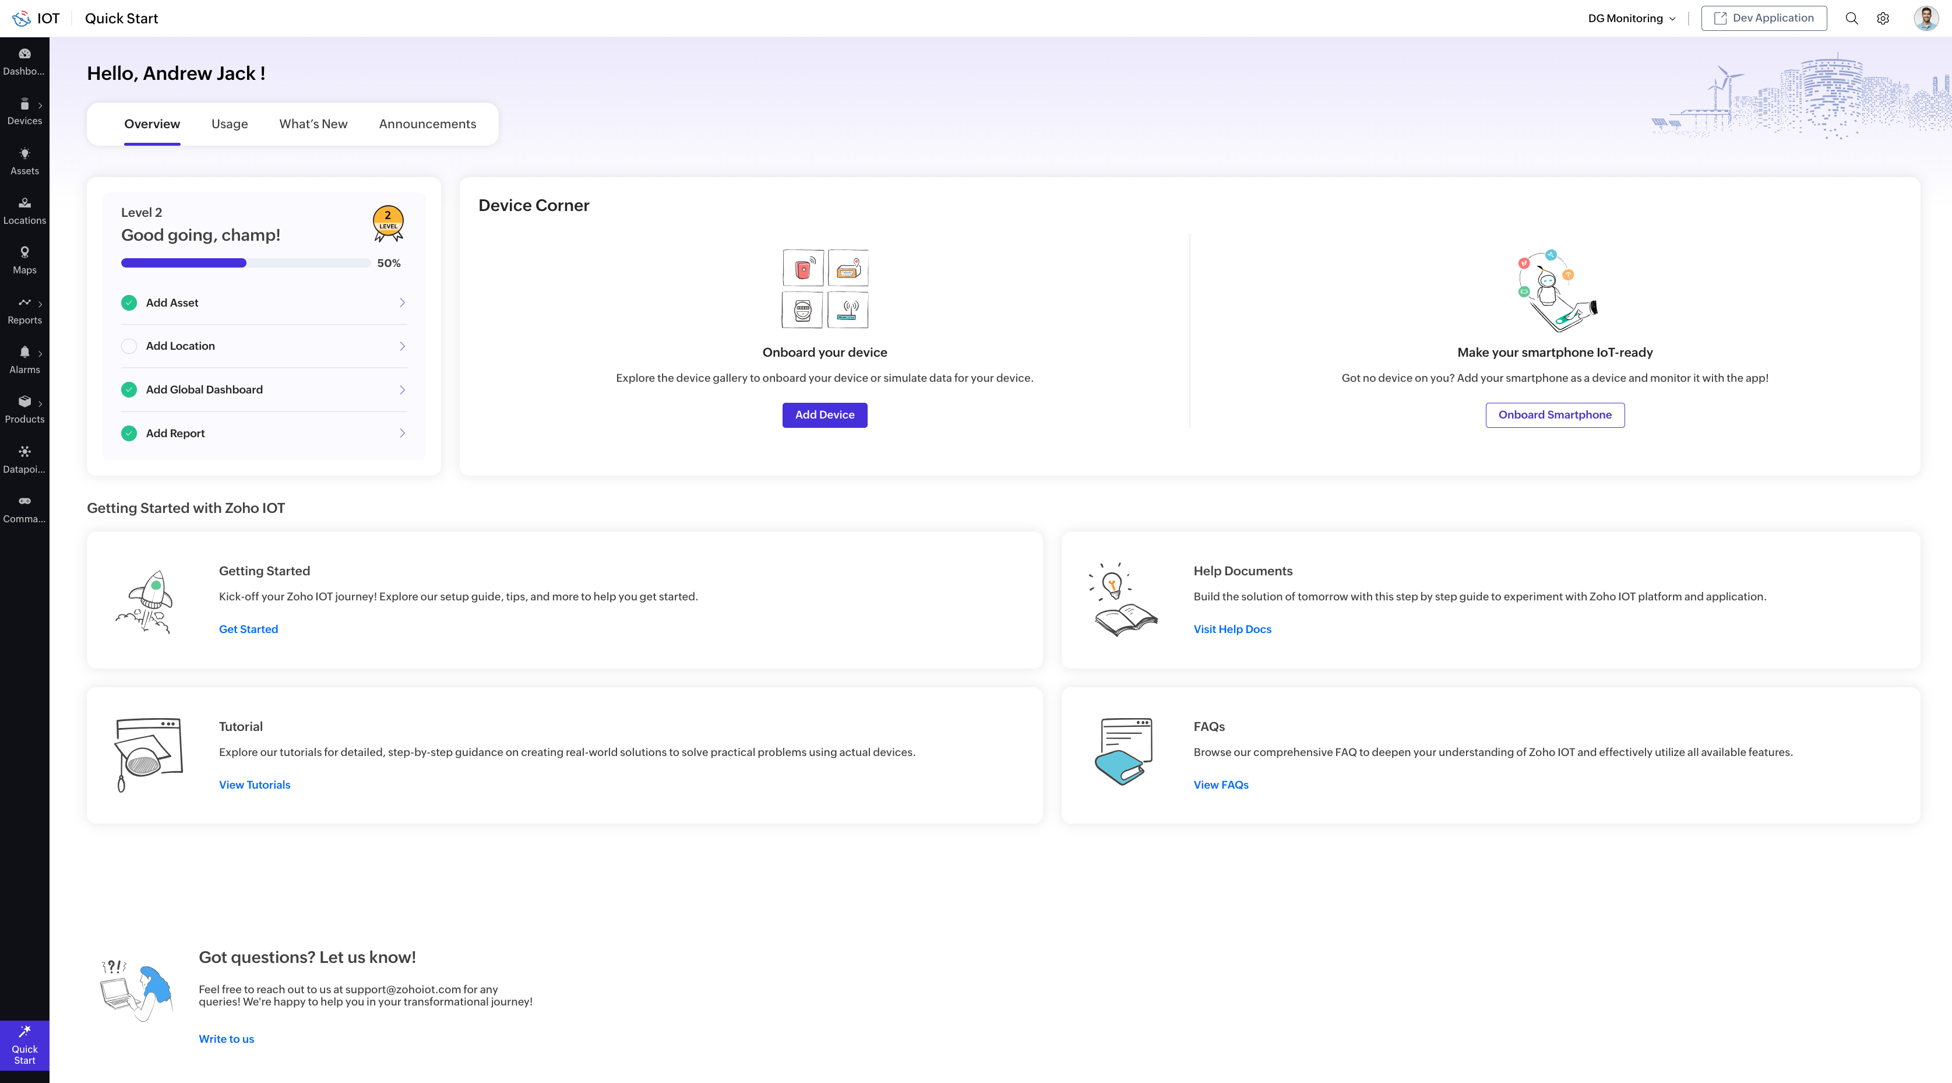
Task: Click the Add Device button
Action: click(825, 414)
